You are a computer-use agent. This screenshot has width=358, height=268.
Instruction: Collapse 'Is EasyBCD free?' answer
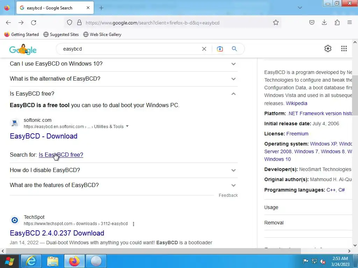tap(124, 94)
